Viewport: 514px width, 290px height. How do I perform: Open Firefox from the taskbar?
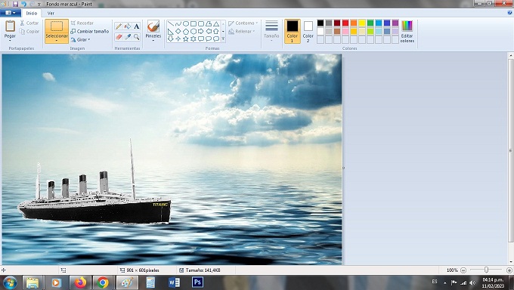(x=80, y=282)
